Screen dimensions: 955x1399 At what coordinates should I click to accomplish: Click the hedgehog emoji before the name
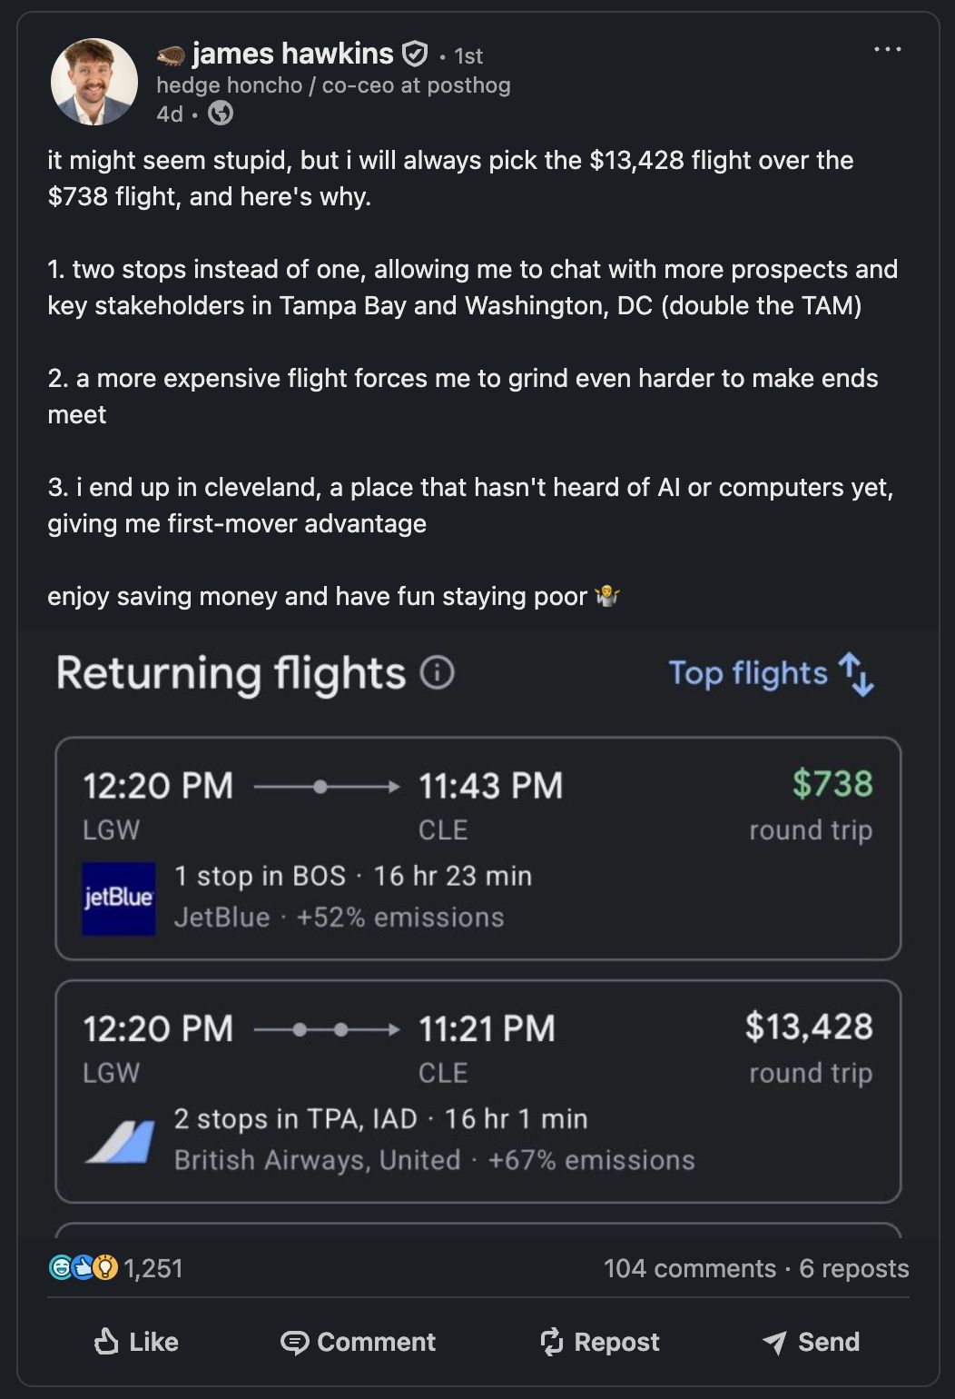tap(171, 56)
